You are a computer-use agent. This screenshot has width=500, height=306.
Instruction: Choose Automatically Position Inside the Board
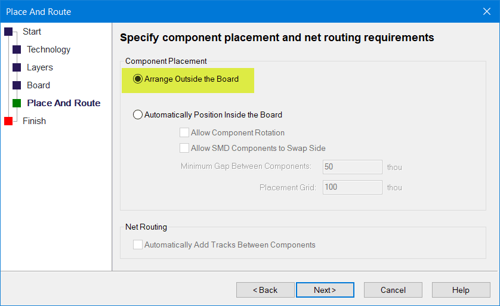click(x=138, y=115)
